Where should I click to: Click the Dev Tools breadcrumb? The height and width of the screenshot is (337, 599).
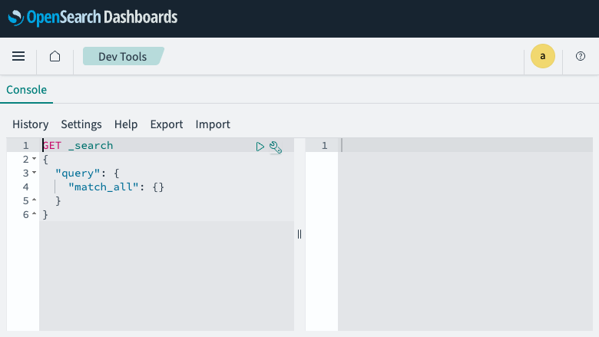click(123, 57)
